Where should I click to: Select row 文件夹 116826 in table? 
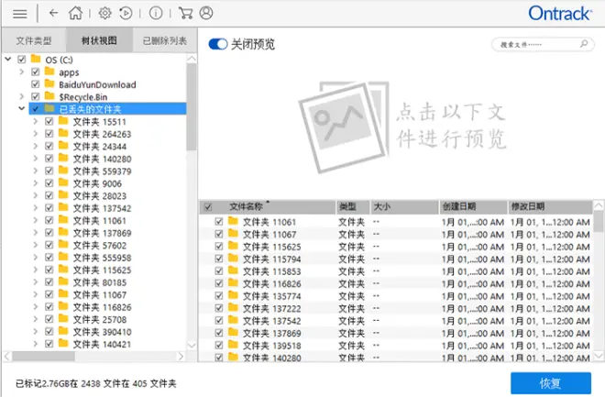[x=395, y=283]
